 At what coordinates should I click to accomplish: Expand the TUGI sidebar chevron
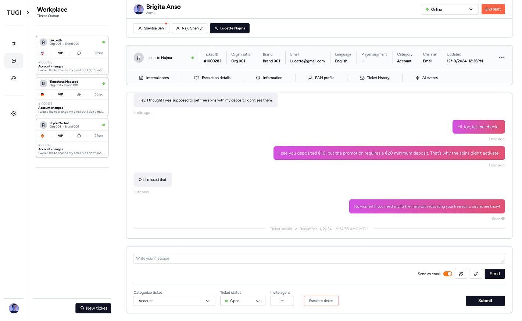(28, 12)
